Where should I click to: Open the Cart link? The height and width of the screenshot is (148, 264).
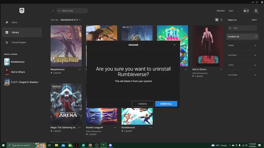click(231, 11)
